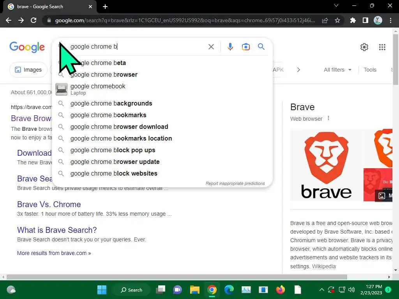
Task: Open Firefox from the taskbar
Action: tap(281, 290)
